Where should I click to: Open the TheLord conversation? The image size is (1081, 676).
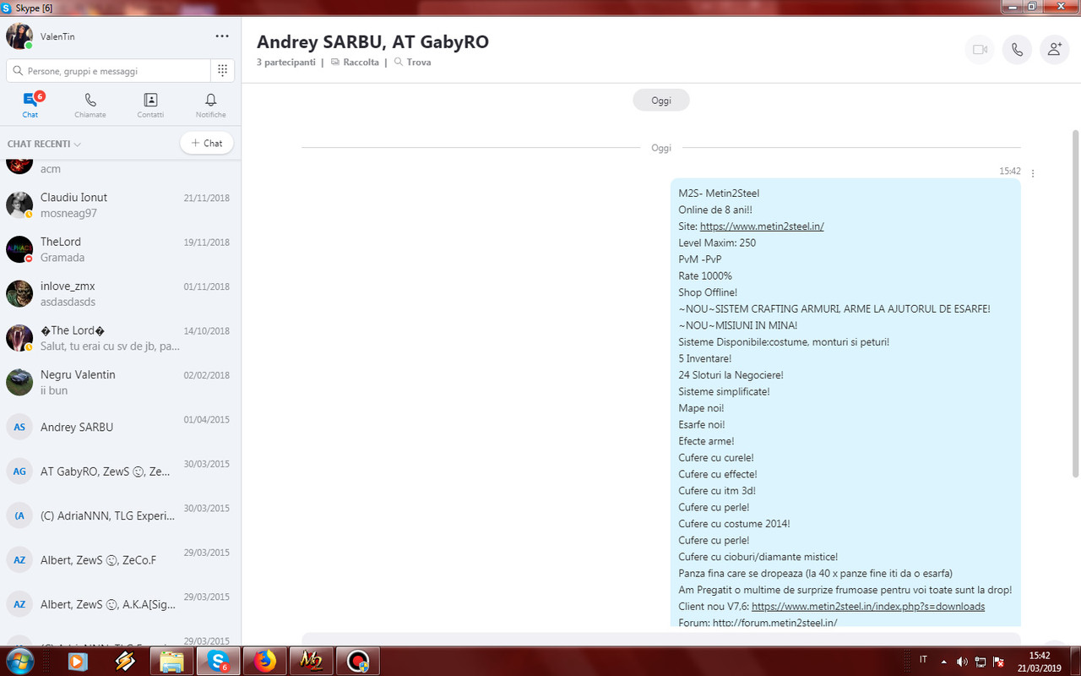pos(120,249)
